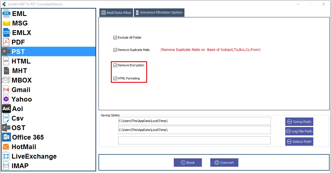Click the Aol logo icon

point(6,109)
